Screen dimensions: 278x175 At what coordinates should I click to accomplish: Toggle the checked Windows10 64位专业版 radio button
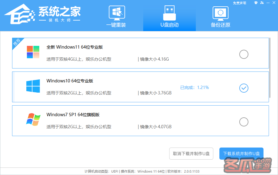tap(244, 88)
